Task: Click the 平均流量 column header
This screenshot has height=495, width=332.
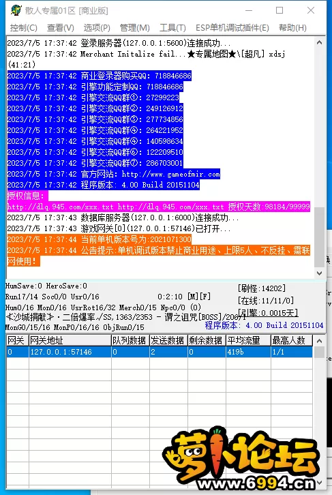Action: pyautogui.click(x=248, y=340)
